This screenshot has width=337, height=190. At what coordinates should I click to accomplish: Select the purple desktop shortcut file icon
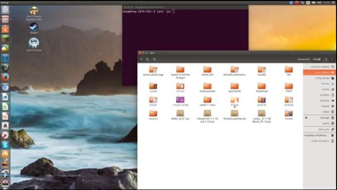tap(180, 100)
